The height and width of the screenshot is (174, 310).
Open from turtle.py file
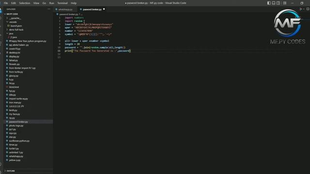(x=16, y=72)
